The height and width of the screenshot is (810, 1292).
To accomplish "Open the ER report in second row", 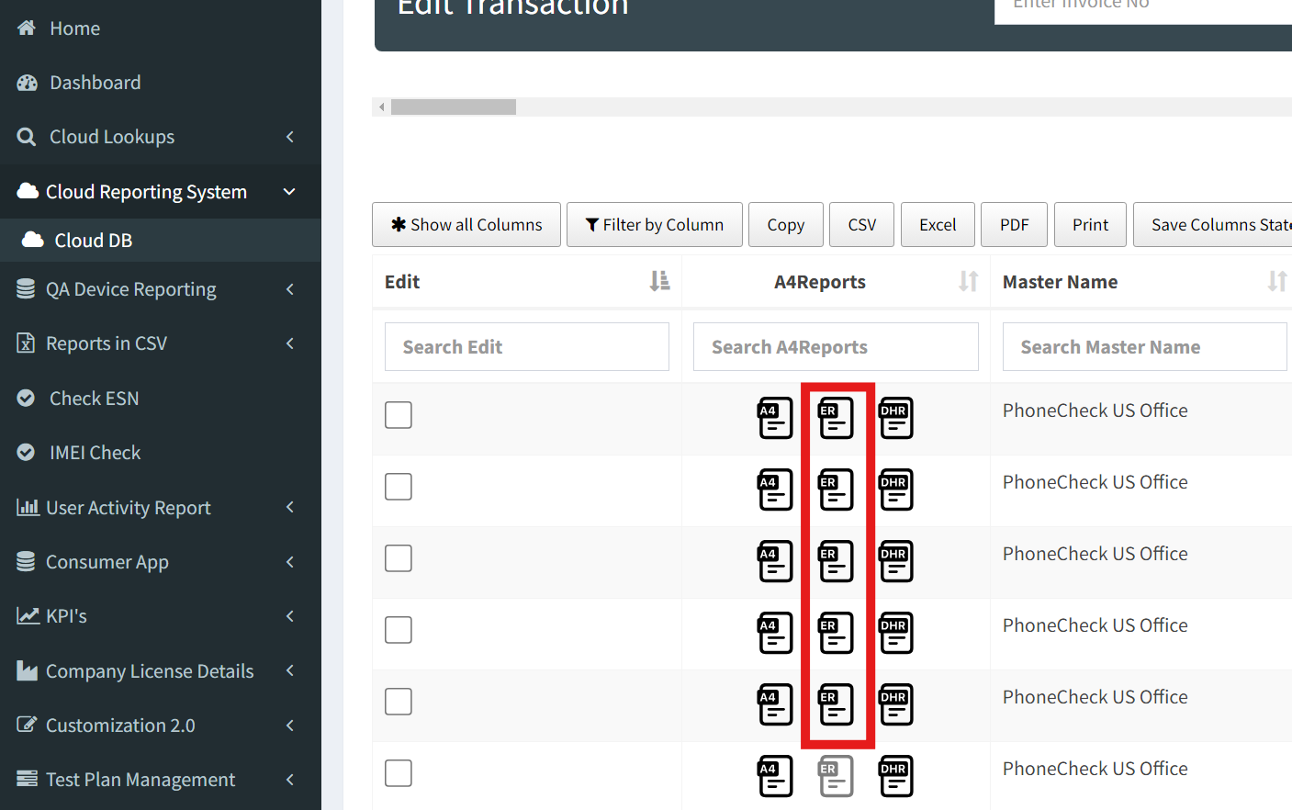I will (835, 489).
